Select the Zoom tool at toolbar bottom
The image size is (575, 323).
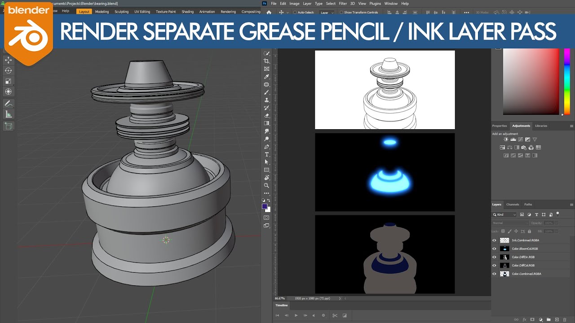click(x=267, y=186)
